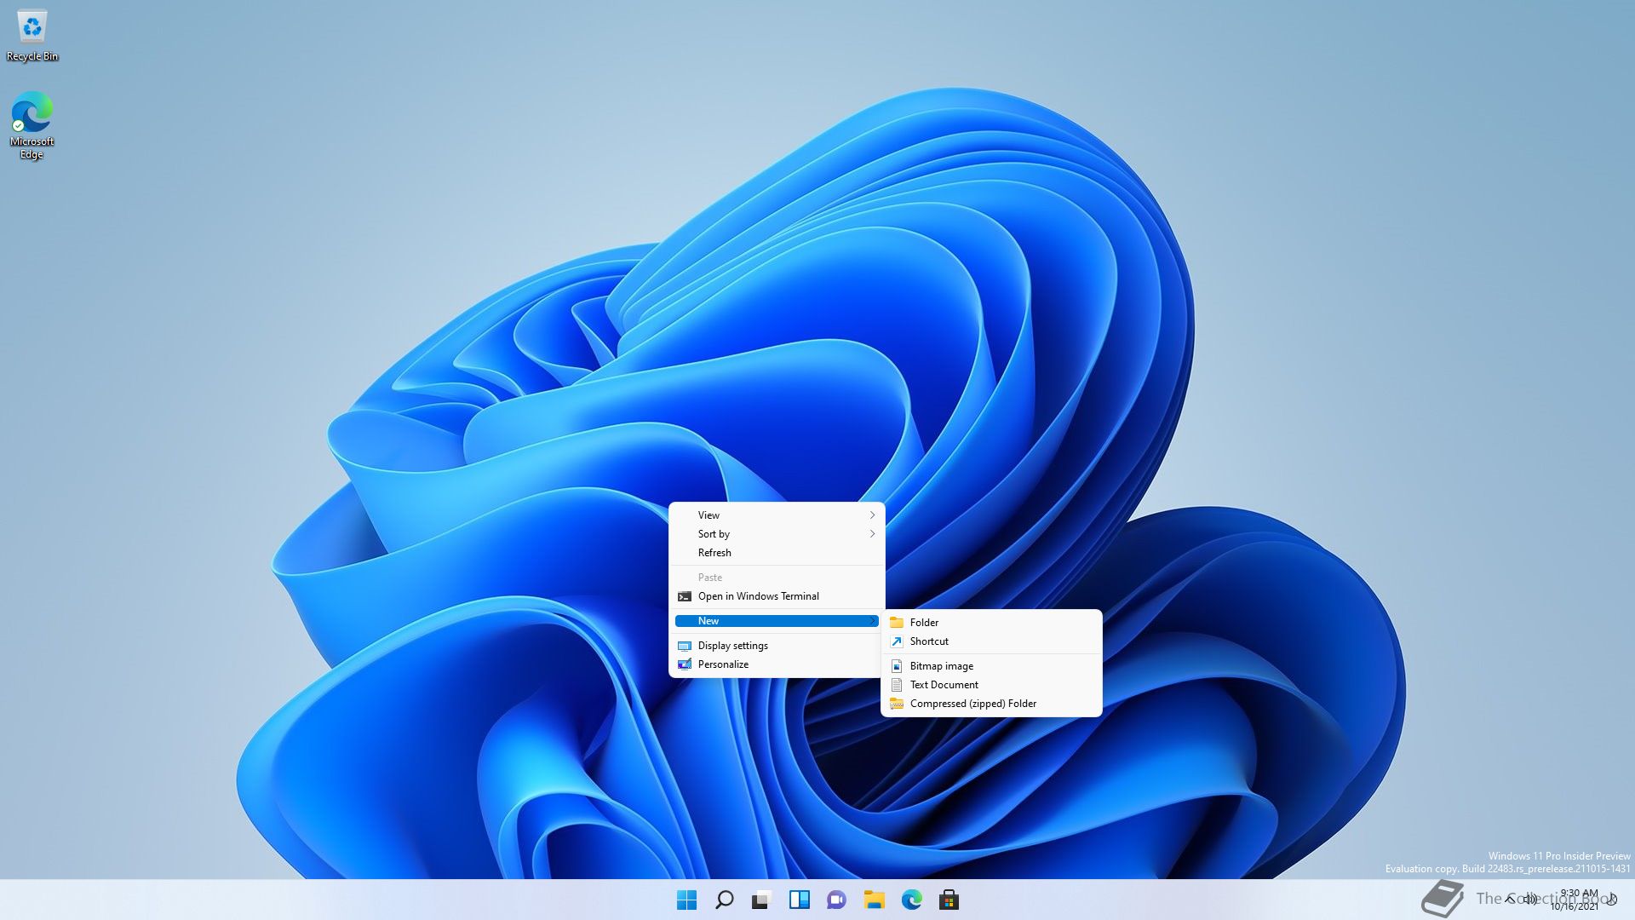The height and width of the screenshot is (920, 1635).
Task: Open Microsoft Store from the taskbar
Action: point(949,900)
